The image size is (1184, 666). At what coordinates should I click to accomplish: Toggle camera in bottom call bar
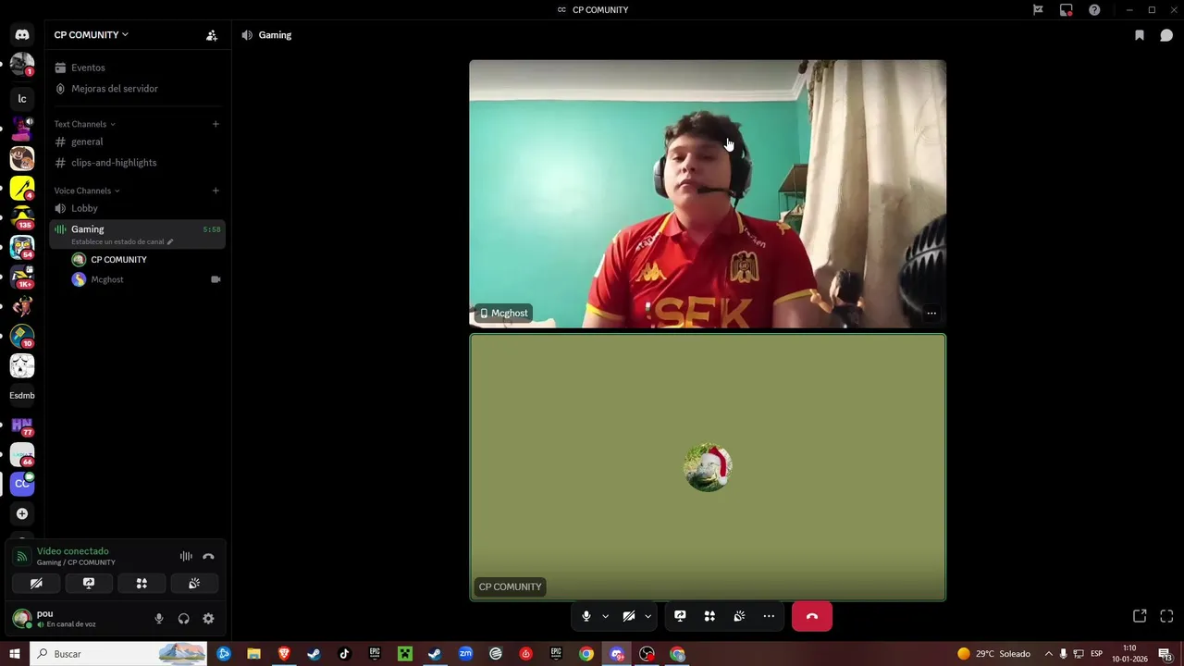(628, 616)
